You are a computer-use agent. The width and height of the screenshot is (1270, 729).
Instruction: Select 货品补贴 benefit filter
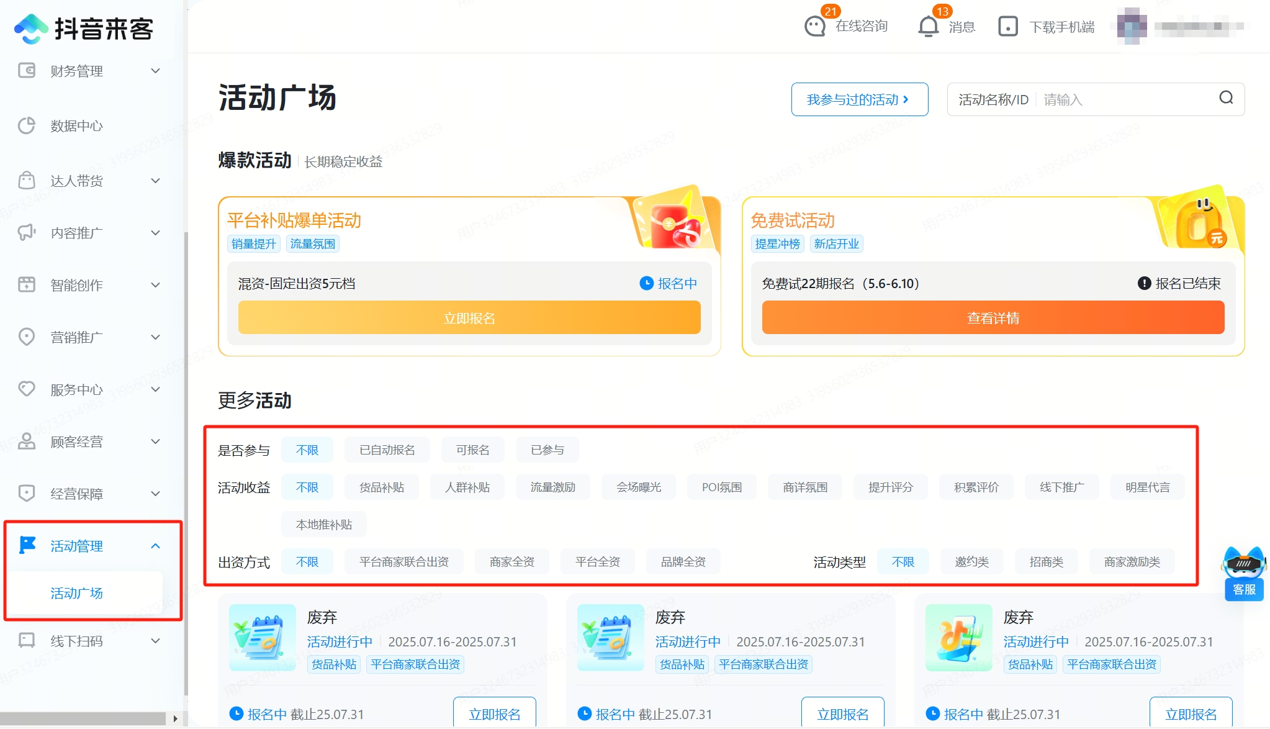point(382,487)
